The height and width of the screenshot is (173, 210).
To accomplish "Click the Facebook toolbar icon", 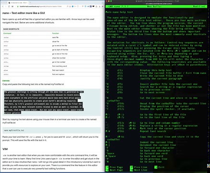I will [91, 6].
